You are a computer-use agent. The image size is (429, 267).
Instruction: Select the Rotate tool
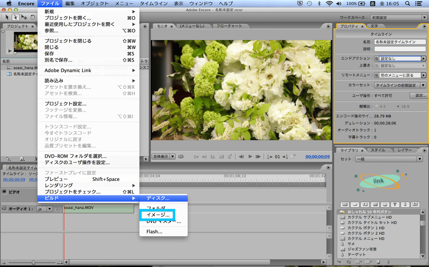33,17
